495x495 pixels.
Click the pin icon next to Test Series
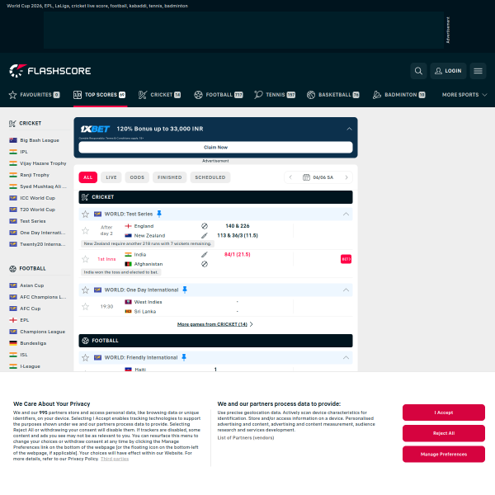[x=159, y=214]
